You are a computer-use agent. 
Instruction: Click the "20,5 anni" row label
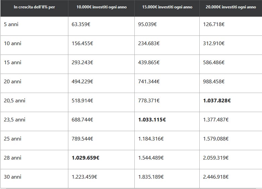coord(15,100)
